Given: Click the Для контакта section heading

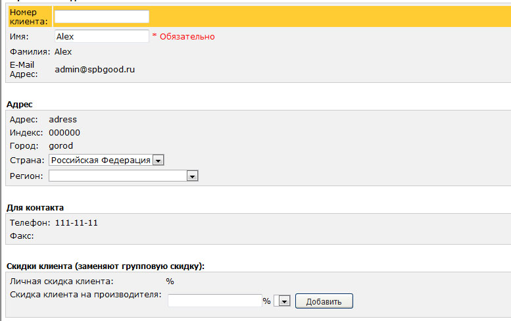Looking at the screenshot, I should click(35, 207).
